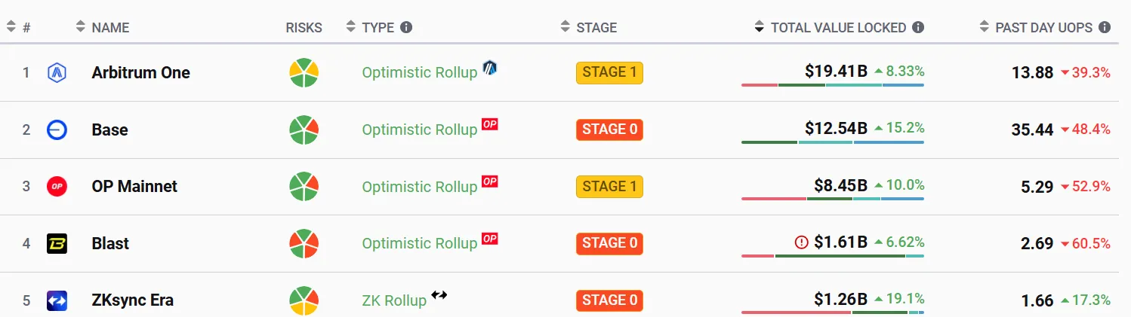
Task: Click the Blast TVL warning icon
Action: (x=802, y=242)
